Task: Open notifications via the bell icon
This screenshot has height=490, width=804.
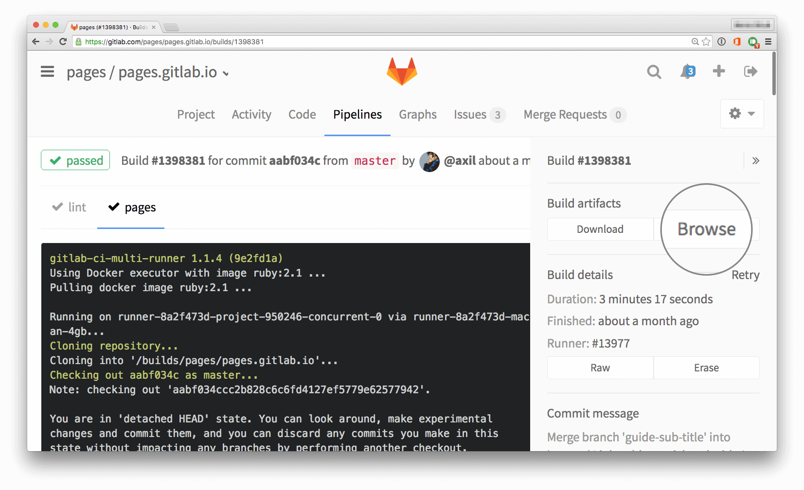Action: pos(686,71)
